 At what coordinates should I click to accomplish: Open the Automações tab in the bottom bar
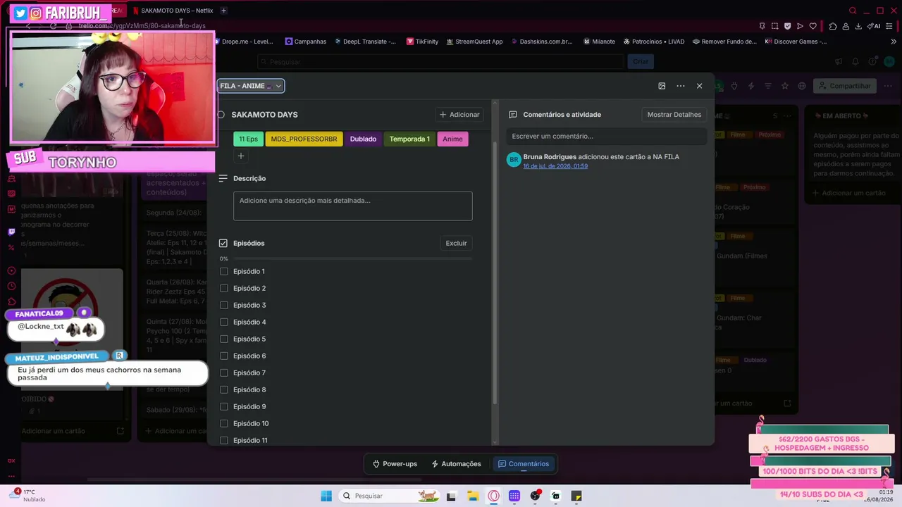point(456,464)
